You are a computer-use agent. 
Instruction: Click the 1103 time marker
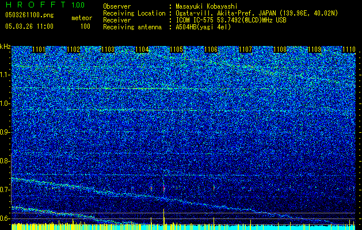tap(108, 49)
